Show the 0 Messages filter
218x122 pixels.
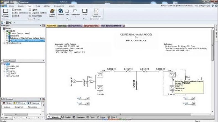click(33, 103)
